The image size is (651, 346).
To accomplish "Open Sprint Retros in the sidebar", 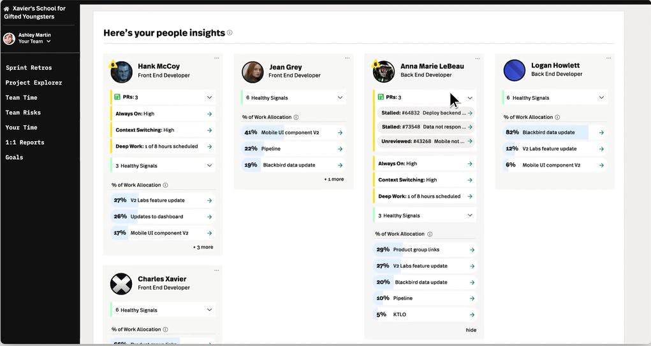I will (29, 67).
